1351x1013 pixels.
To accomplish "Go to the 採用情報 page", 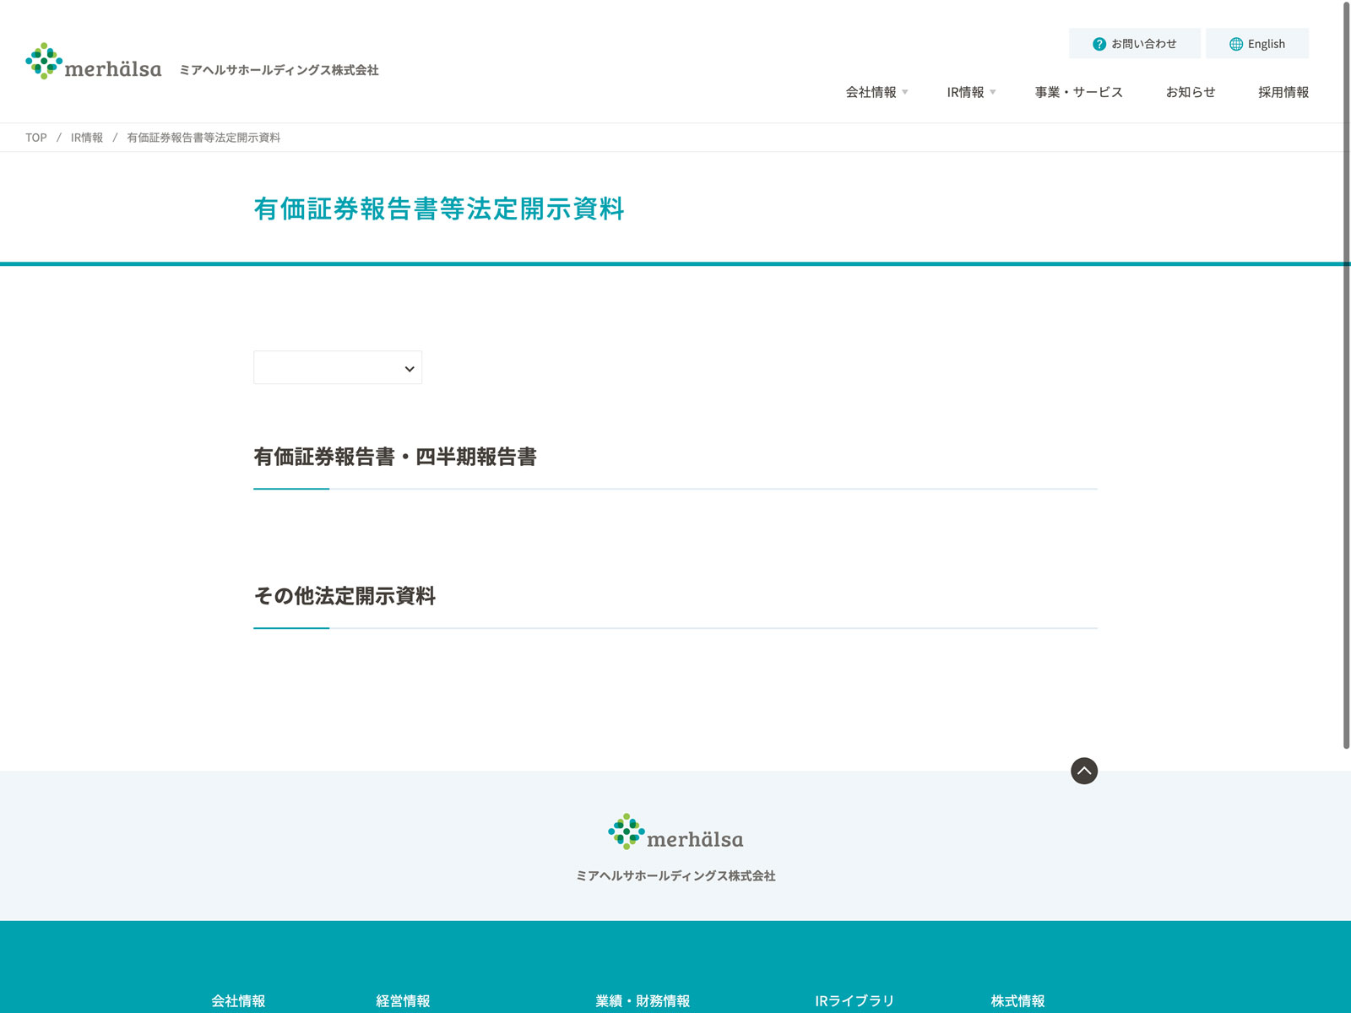I will [x=1283, y=92].
